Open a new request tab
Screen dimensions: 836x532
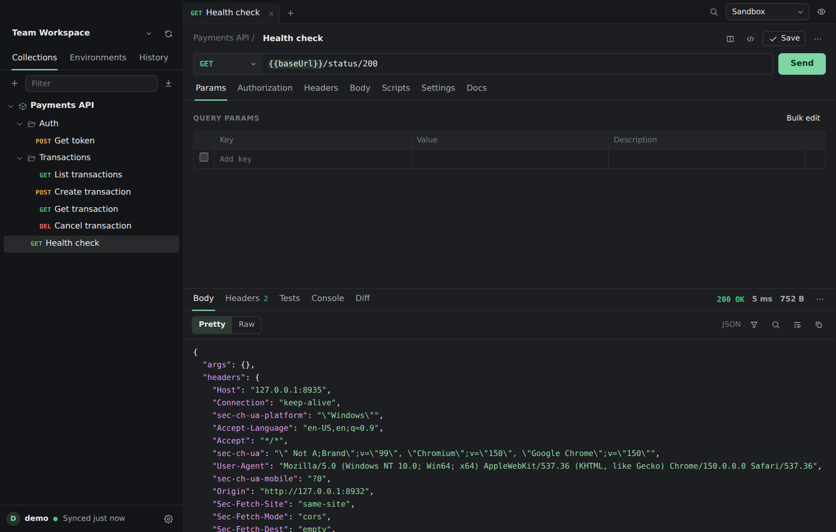point(291,13)
